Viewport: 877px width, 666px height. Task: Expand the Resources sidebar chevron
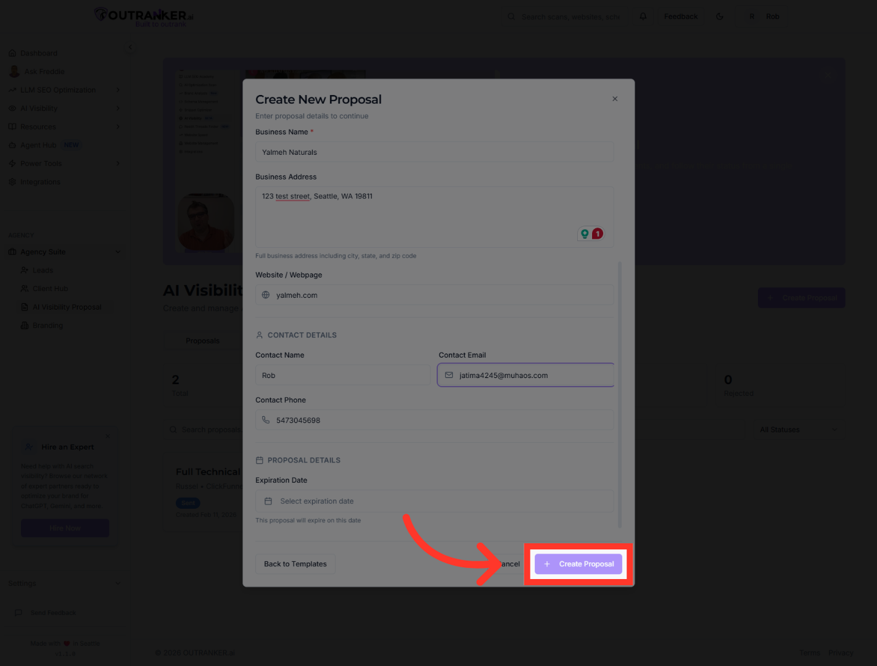click(118, 127)
